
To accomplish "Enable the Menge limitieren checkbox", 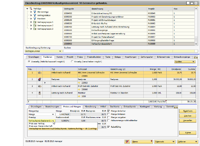I will (109, 114).
